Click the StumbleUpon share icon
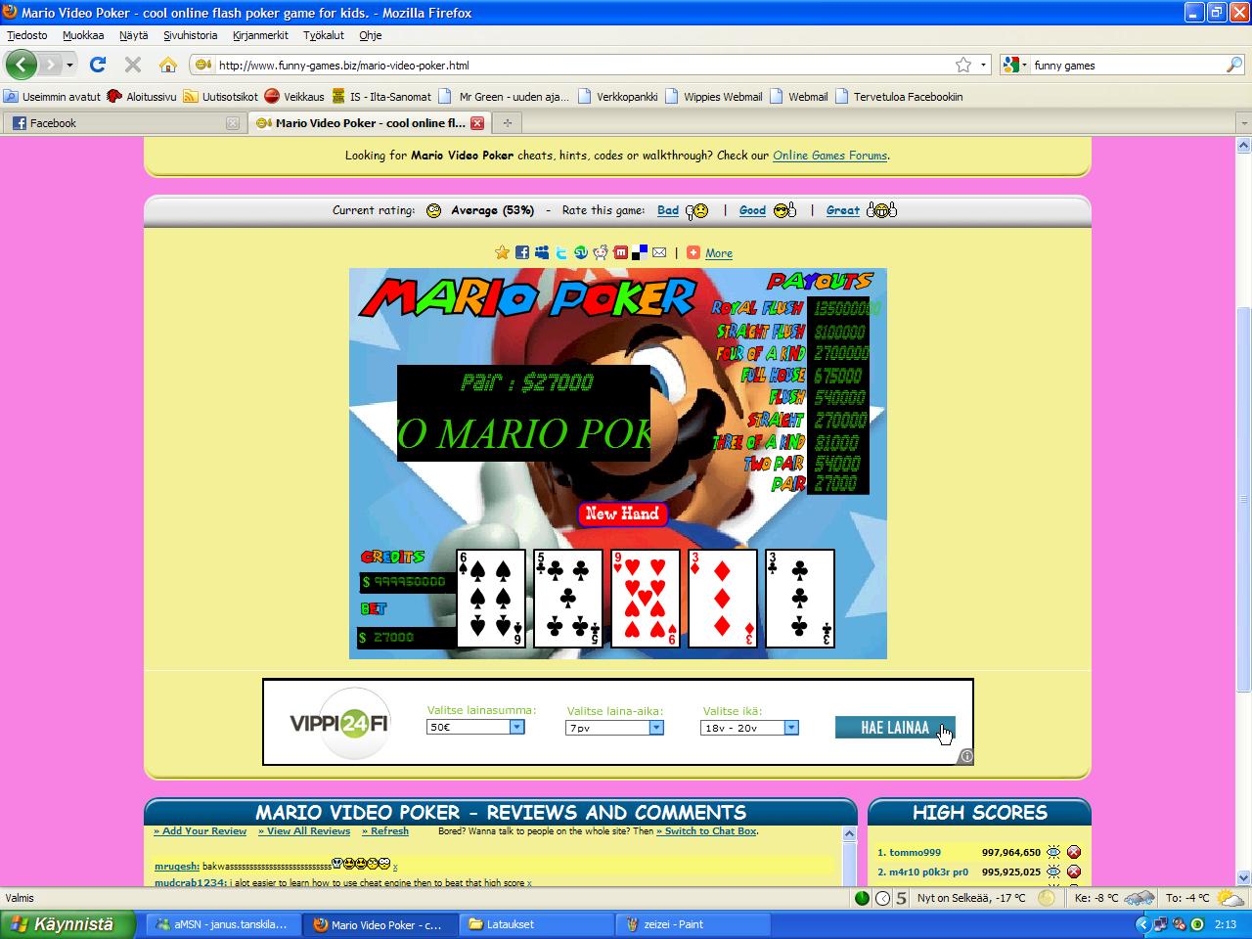1252x939 pixels. (x=581, y=252)
